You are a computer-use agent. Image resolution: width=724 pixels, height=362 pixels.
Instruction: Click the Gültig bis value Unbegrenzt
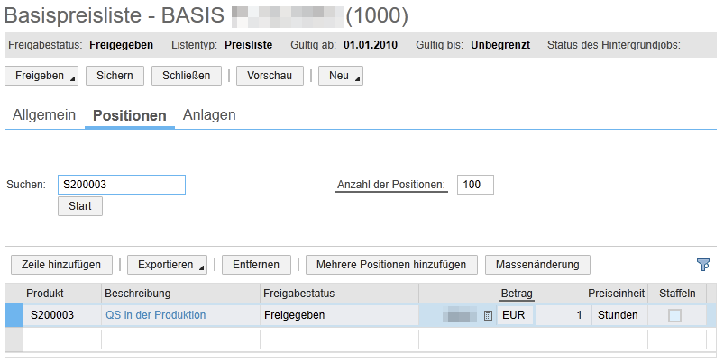500,45
